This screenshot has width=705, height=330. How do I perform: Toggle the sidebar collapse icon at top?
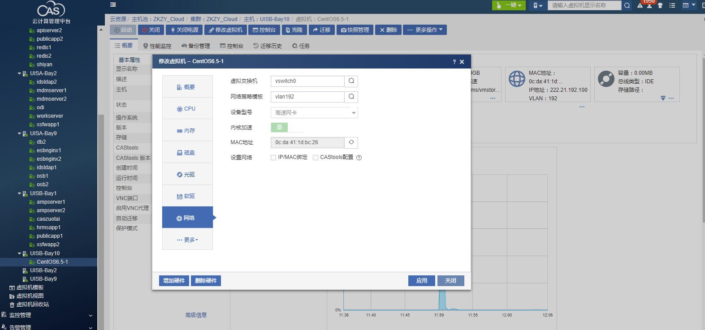pos(113,4)
